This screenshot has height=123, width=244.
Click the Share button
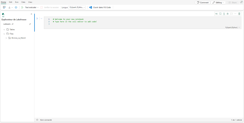232,2
